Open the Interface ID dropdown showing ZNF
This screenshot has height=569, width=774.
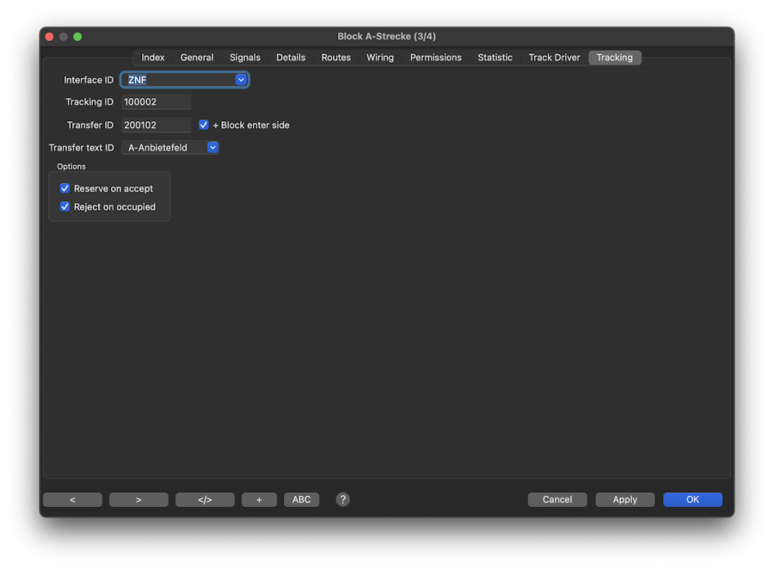184,79
